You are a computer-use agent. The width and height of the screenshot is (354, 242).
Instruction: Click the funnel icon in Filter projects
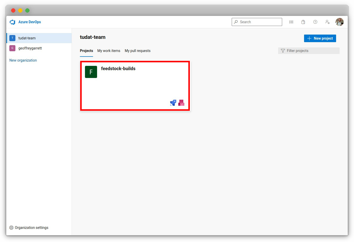point(283,51)
